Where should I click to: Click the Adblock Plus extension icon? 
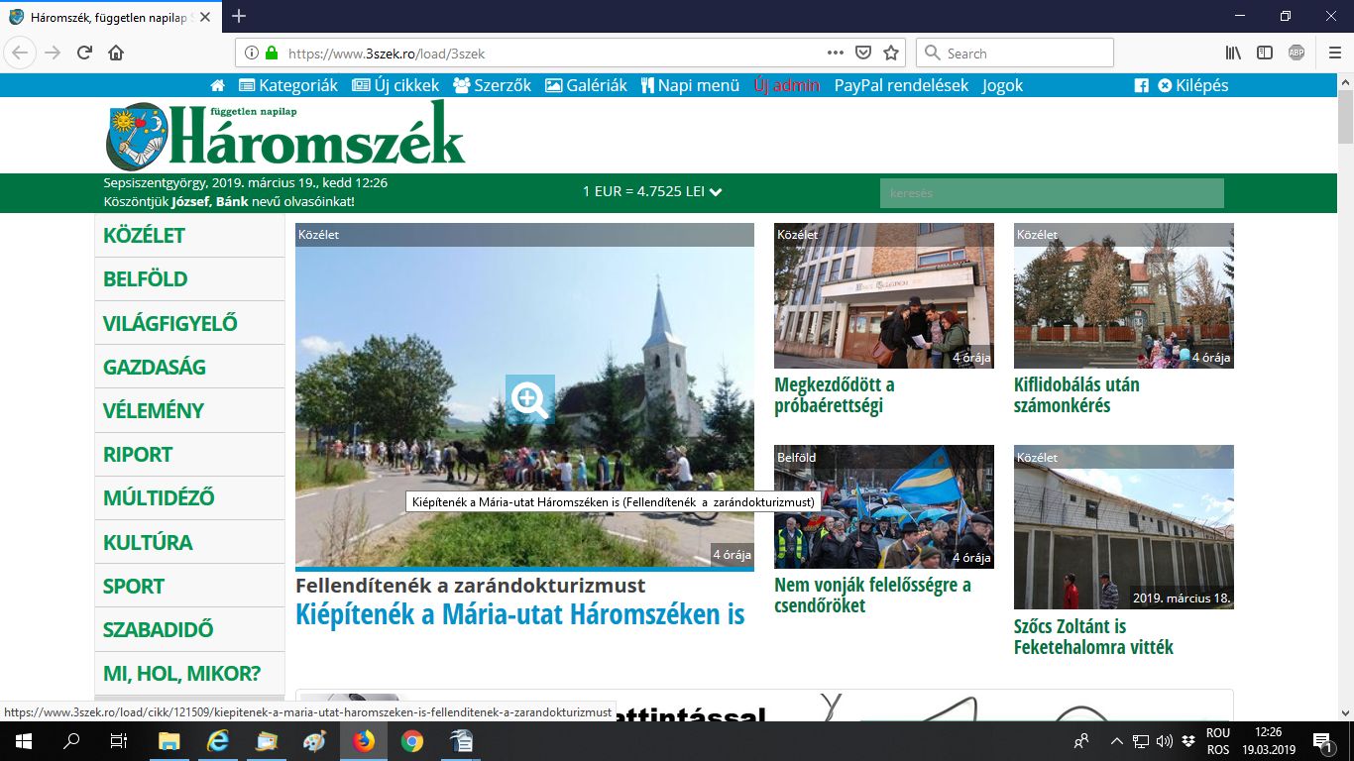(x=1297, y=53)
